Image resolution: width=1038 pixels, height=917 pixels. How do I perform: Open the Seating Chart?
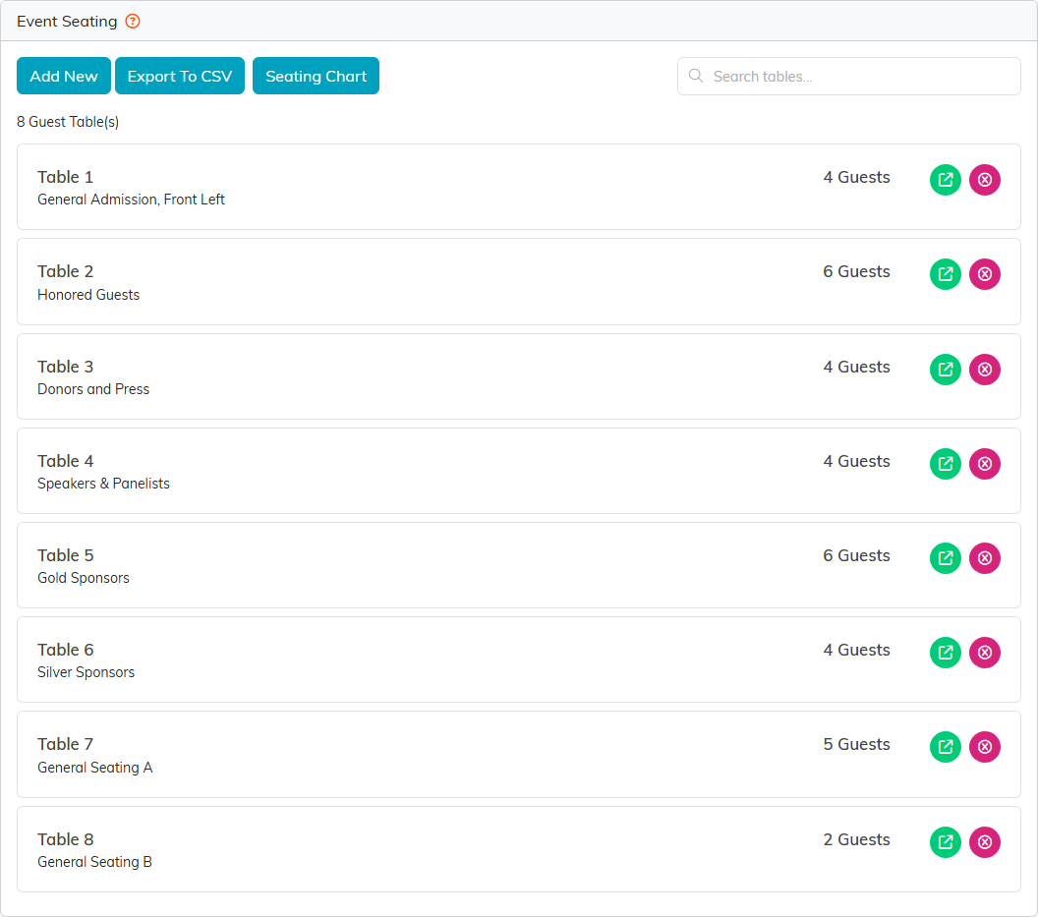(316, 76)
